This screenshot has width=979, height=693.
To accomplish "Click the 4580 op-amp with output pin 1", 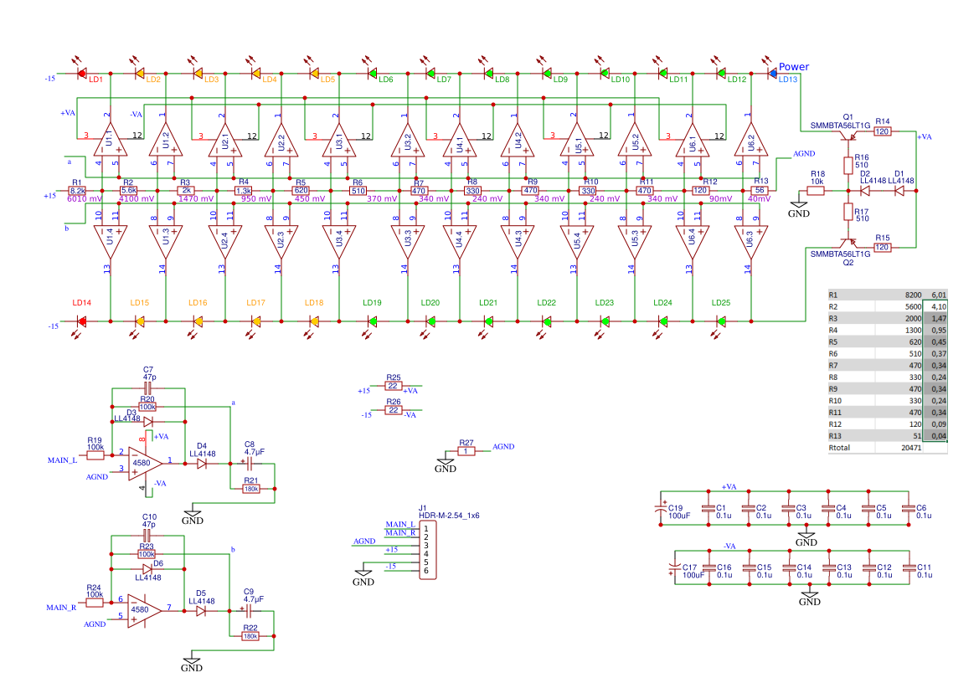I will click(x=144, y=463).
